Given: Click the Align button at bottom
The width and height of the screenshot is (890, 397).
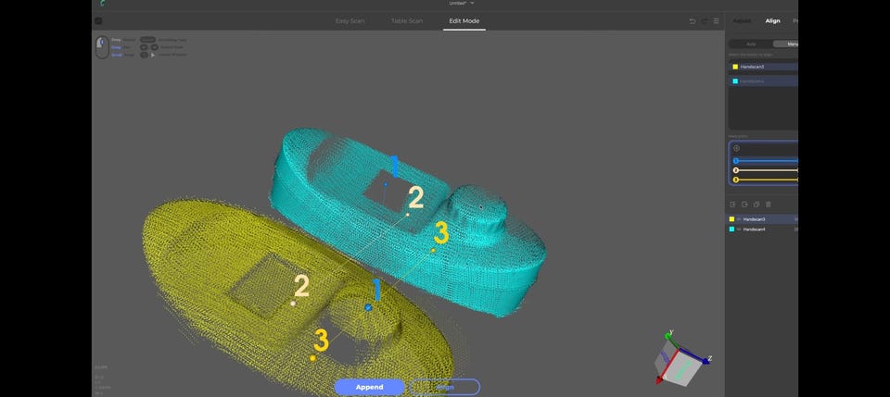Looking at the screenshot, I should click(445, 388).
